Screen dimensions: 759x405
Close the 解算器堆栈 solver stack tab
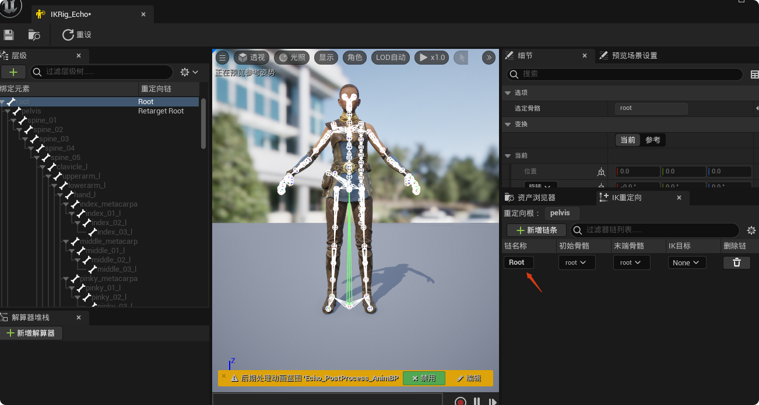(x=79, y=318)
